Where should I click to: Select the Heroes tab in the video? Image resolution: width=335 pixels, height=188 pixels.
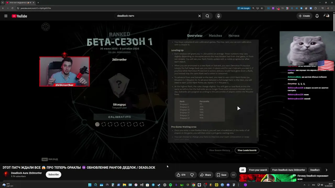[234, 36]
